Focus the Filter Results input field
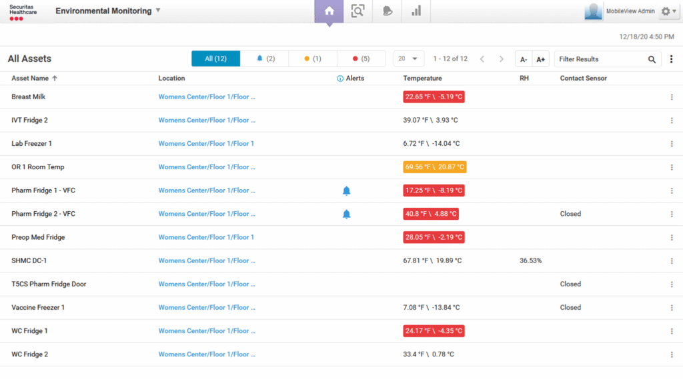Image resolution: width=683 pixels, height=379 pixels. [x=600, y=59]
